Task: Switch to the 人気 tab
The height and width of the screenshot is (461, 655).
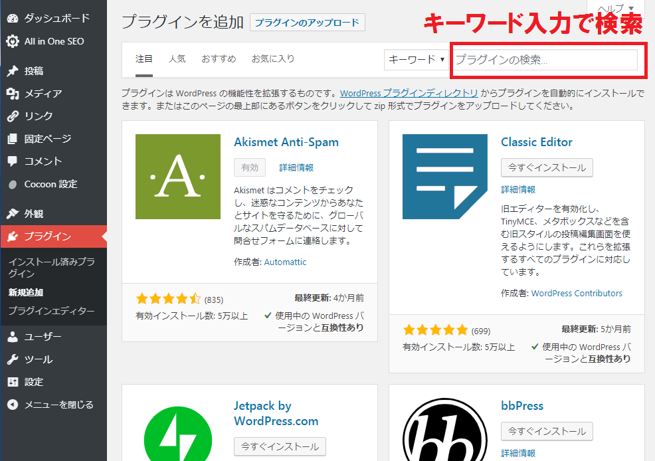Action: point(177,59)
